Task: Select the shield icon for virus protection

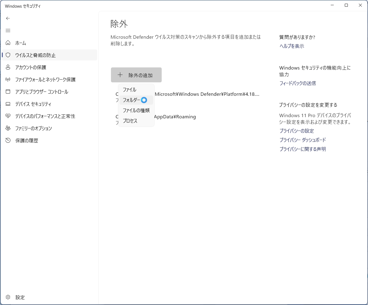Action: pos(8,55)
